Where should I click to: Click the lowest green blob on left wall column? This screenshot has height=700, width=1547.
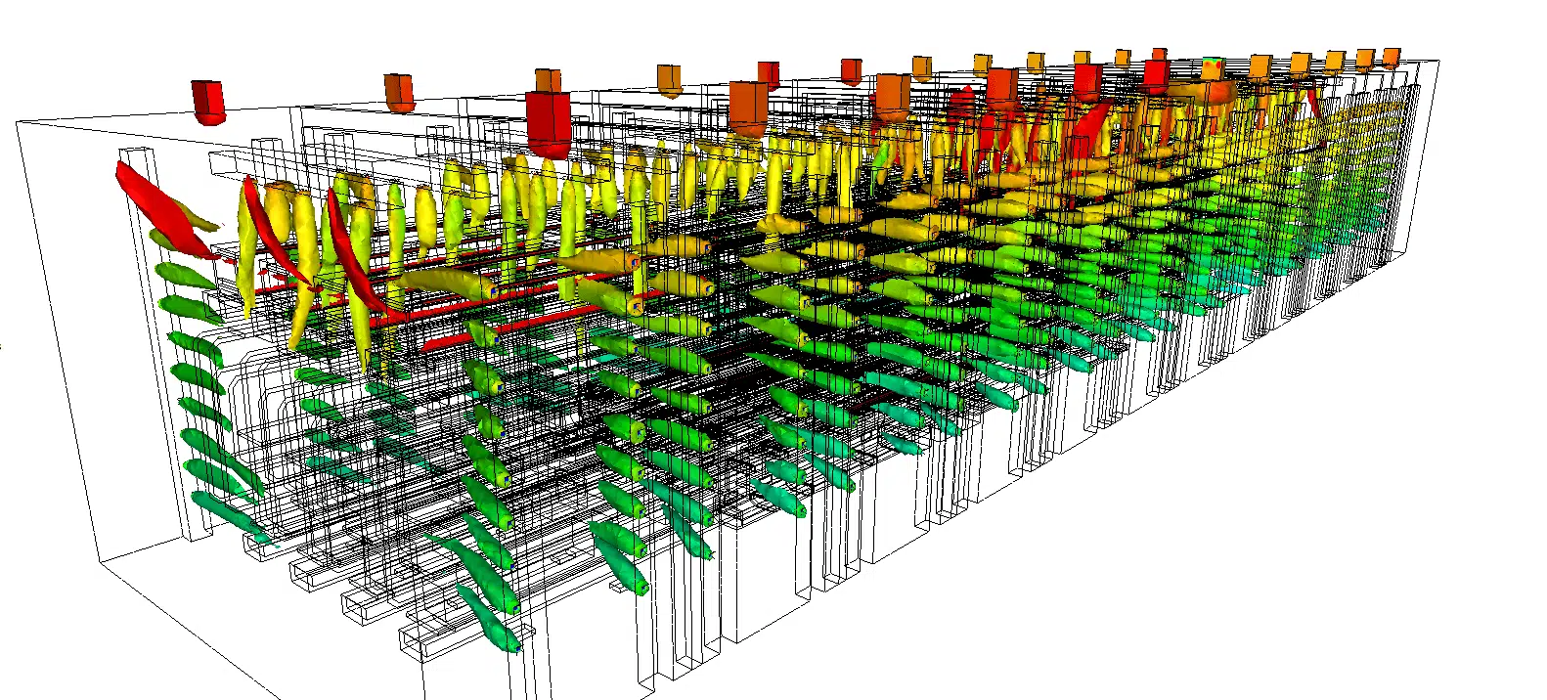tap(230, 516)
